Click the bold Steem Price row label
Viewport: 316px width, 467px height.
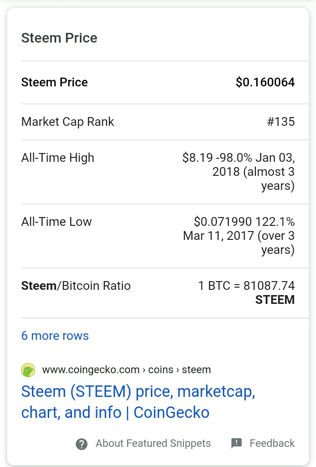pyautogui.click(x=54, y=82)
